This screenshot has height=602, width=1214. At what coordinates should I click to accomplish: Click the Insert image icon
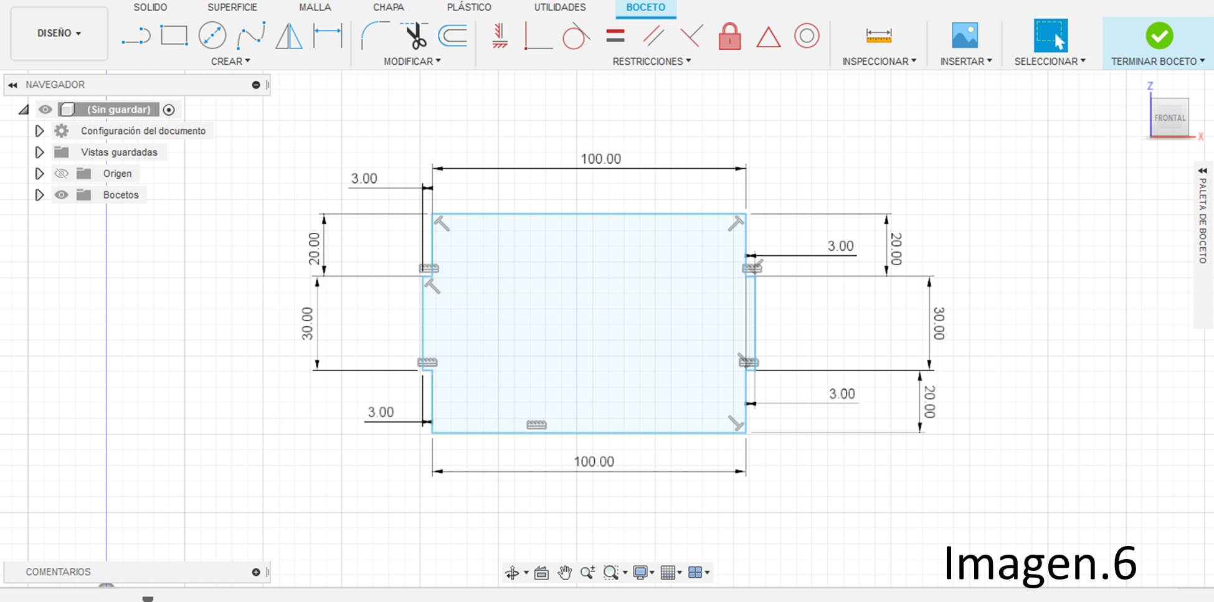coord(965,35)
